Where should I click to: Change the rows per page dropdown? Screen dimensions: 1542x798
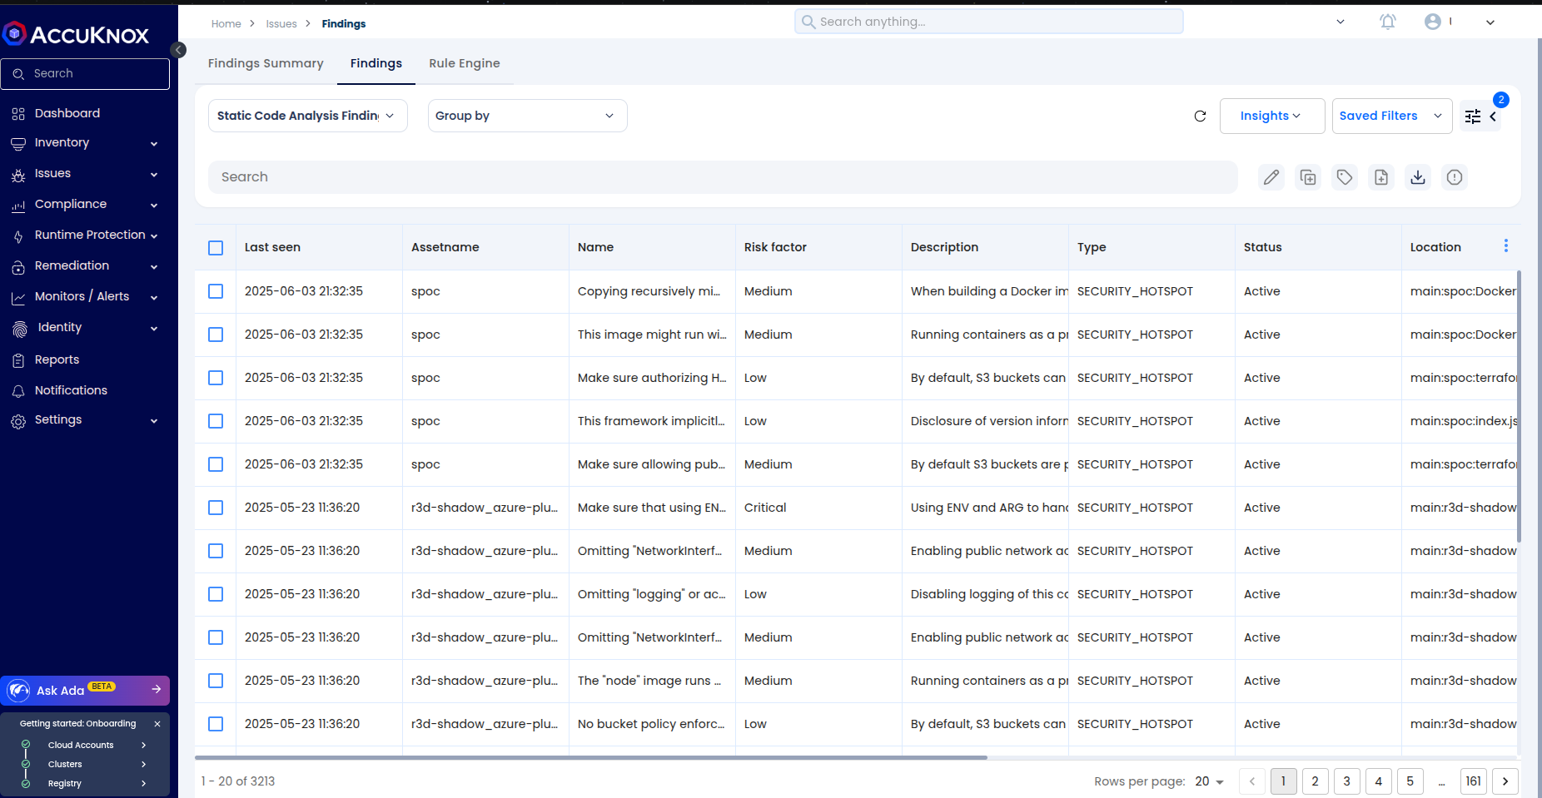[x=1210, y=781]
